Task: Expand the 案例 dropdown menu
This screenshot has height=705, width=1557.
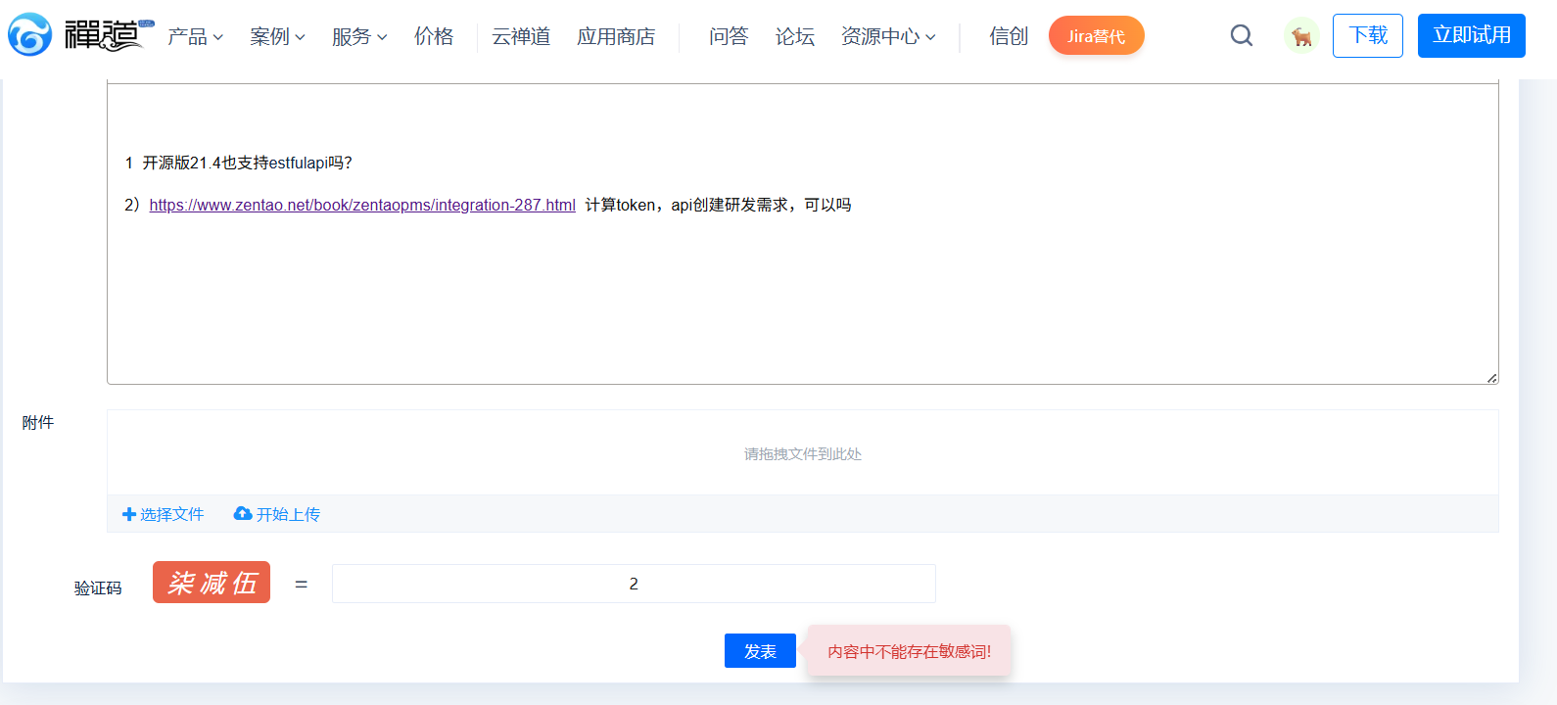Action: (x=278, y=36)
